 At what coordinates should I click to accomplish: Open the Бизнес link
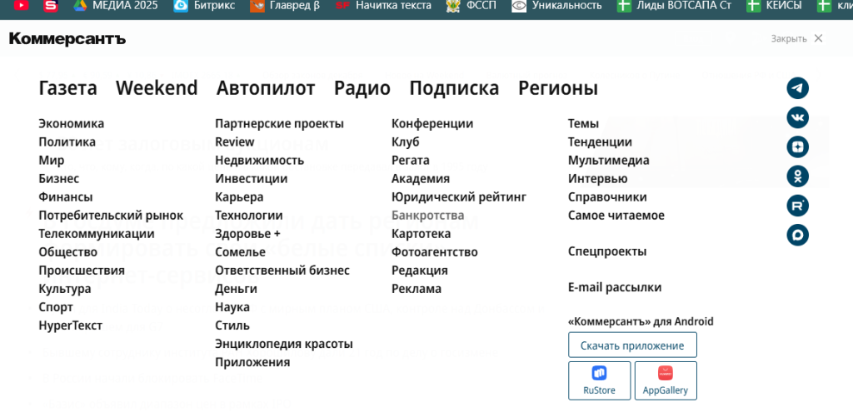[x=59, y=178]
